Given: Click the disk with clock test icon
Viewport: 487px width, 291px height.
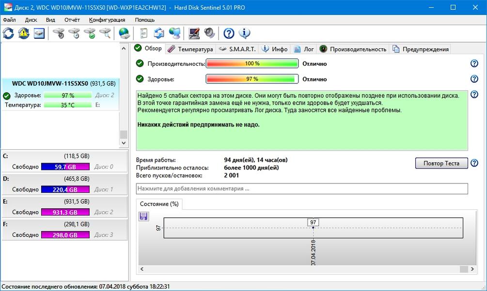Looking at the screenshot, I should coord(74,33).
